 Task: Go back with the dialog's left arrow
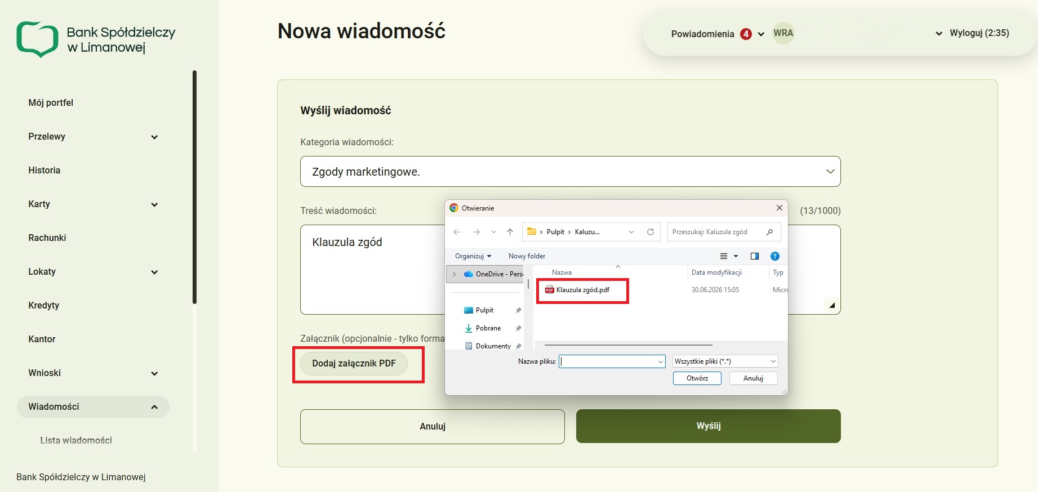tap(457, 232)
